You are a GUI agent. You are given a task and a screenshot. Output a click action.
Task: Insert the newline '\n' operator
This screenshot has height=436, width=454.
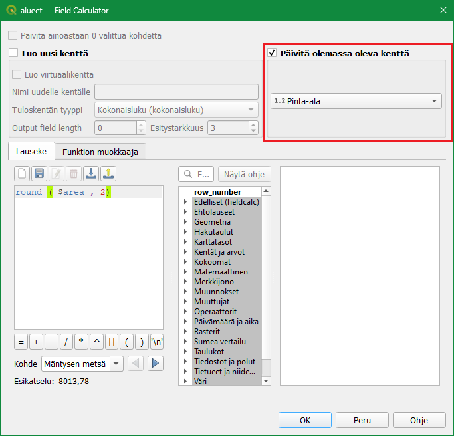(156, 342)
